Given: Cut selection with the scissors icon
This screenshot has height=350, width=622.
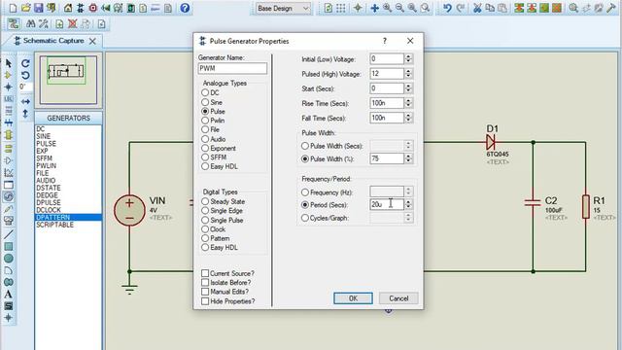Looking at the screenshot, I should coord(477,8).
